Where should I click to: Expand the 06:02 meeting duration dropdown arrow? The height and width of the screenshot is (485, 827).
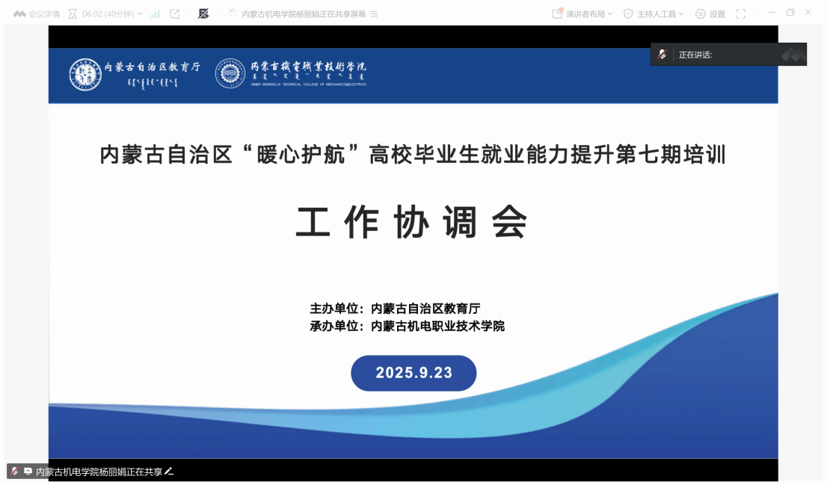click(140, 13)
